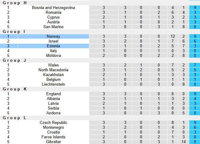Click Montenegro's points total cell
Viewport: 200px width, 144px height.
(x=195, y=128)
